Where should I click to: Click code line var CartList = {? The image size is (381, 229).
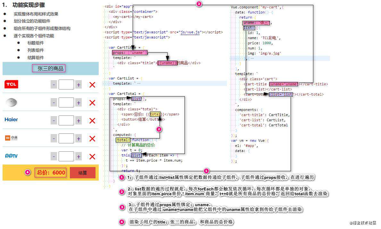[x=125, y=78]
